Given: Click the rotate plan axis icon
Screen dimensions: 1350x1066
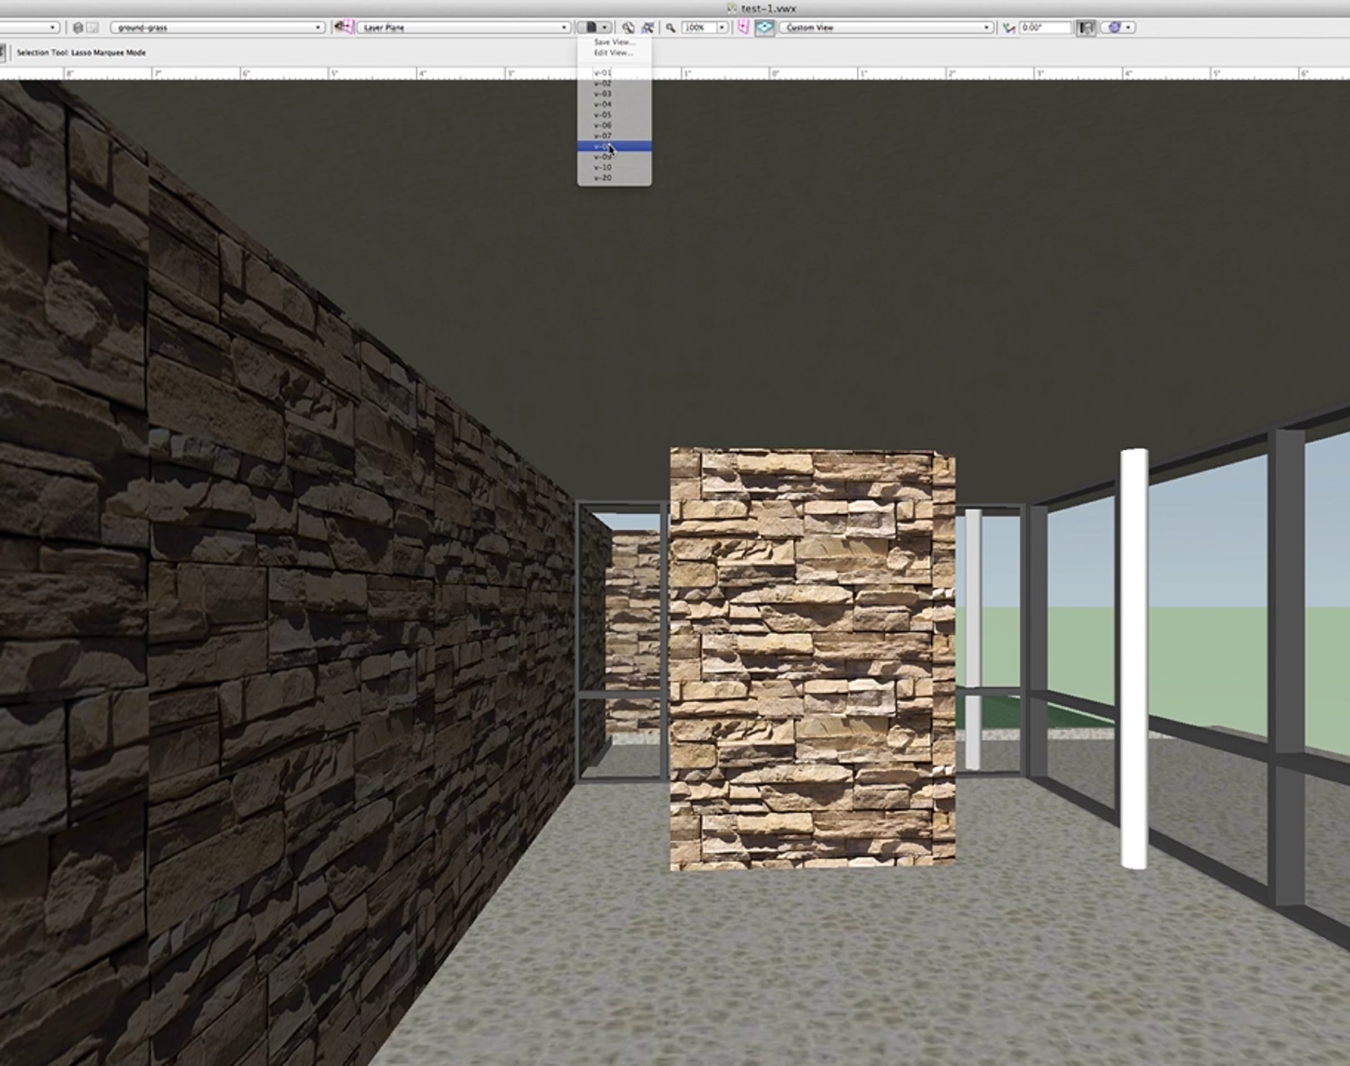Looking at the screenshot, I should (x=1009, y=28).
